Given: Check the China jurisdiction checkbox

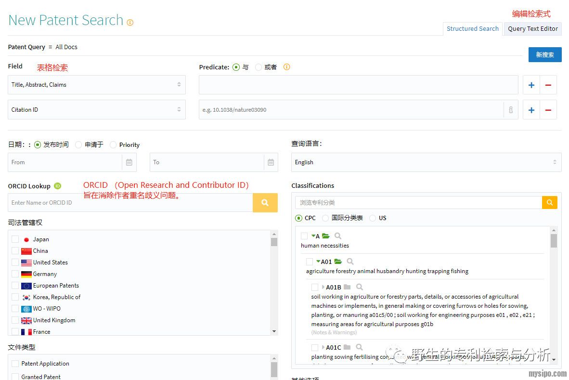Looking at the screenshot, I should 15,251.
